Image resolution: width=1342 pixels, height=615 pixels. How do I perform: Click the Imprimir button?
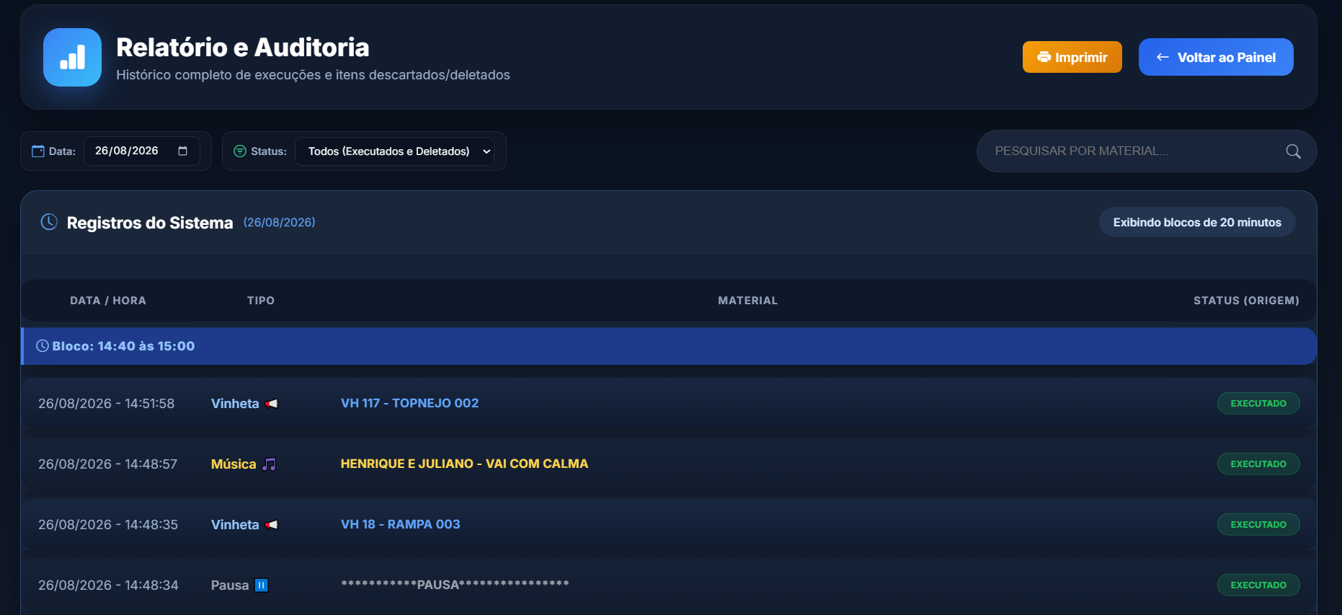click(x=1072, y=57)
